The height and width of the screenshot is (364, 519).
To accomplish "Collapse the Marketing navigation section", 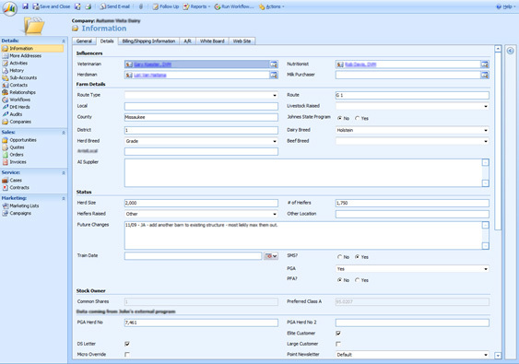I will coord(64,198).
